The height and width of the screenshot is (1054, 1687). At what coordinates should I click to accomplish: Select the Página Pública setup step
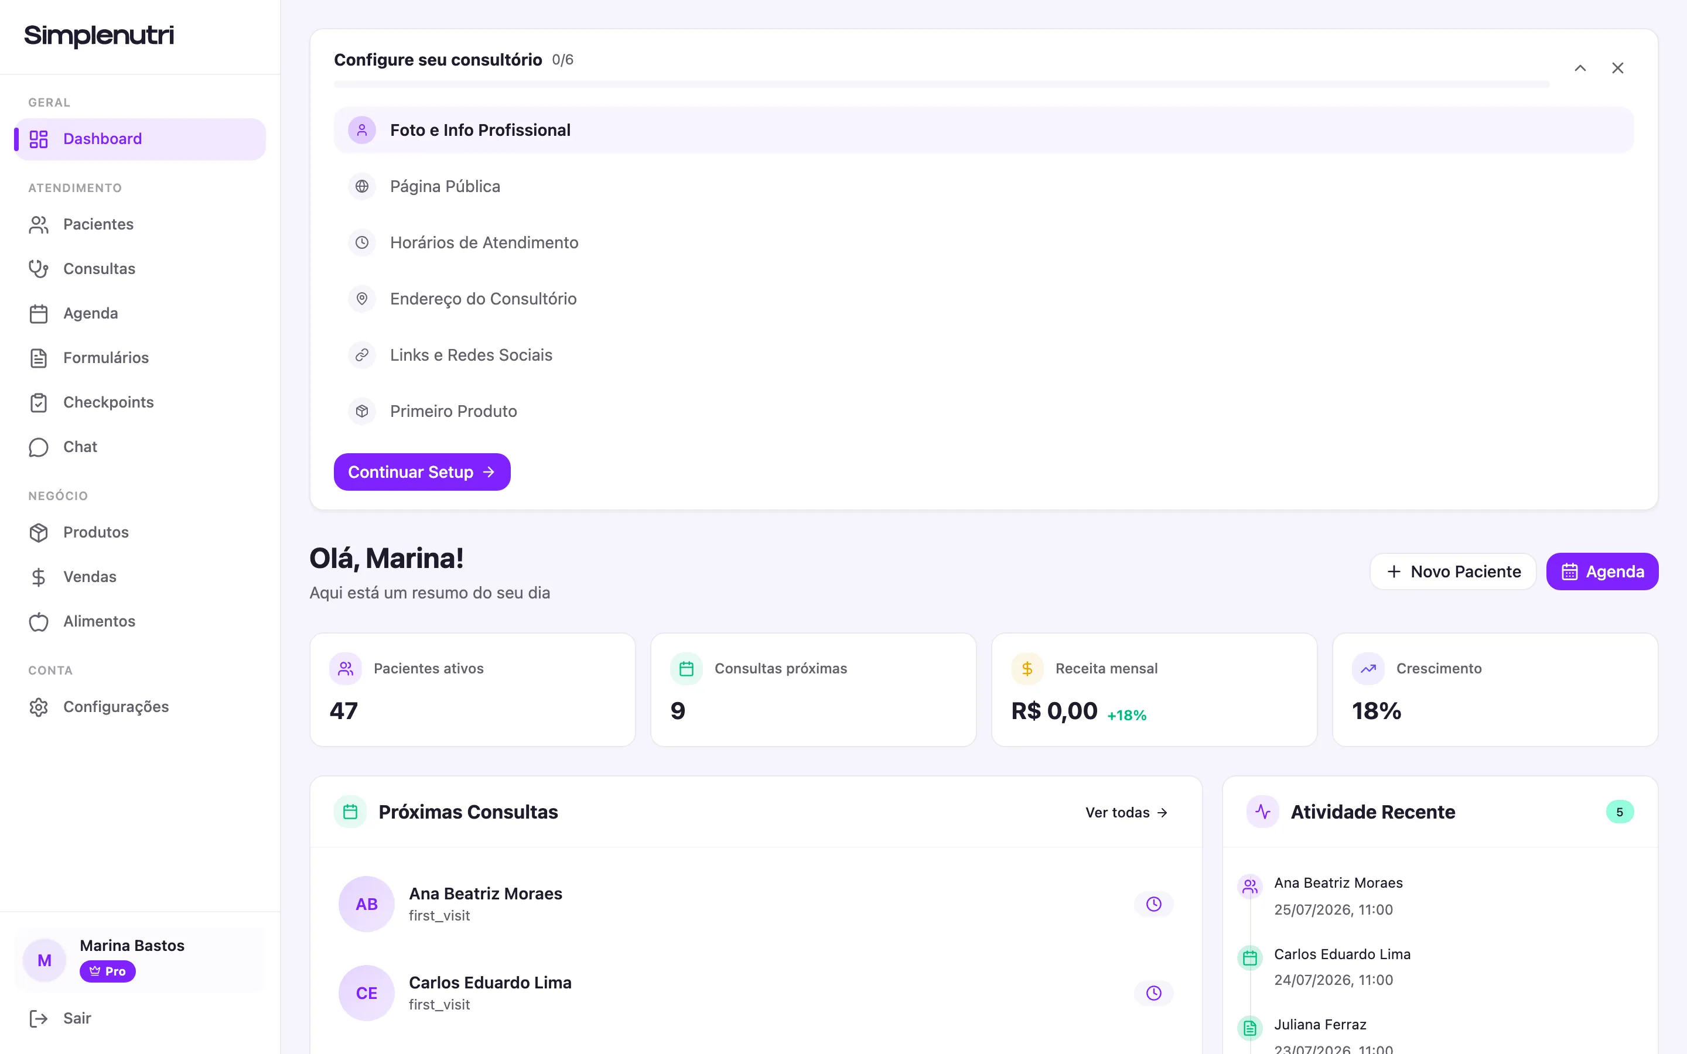click(983, 186)
